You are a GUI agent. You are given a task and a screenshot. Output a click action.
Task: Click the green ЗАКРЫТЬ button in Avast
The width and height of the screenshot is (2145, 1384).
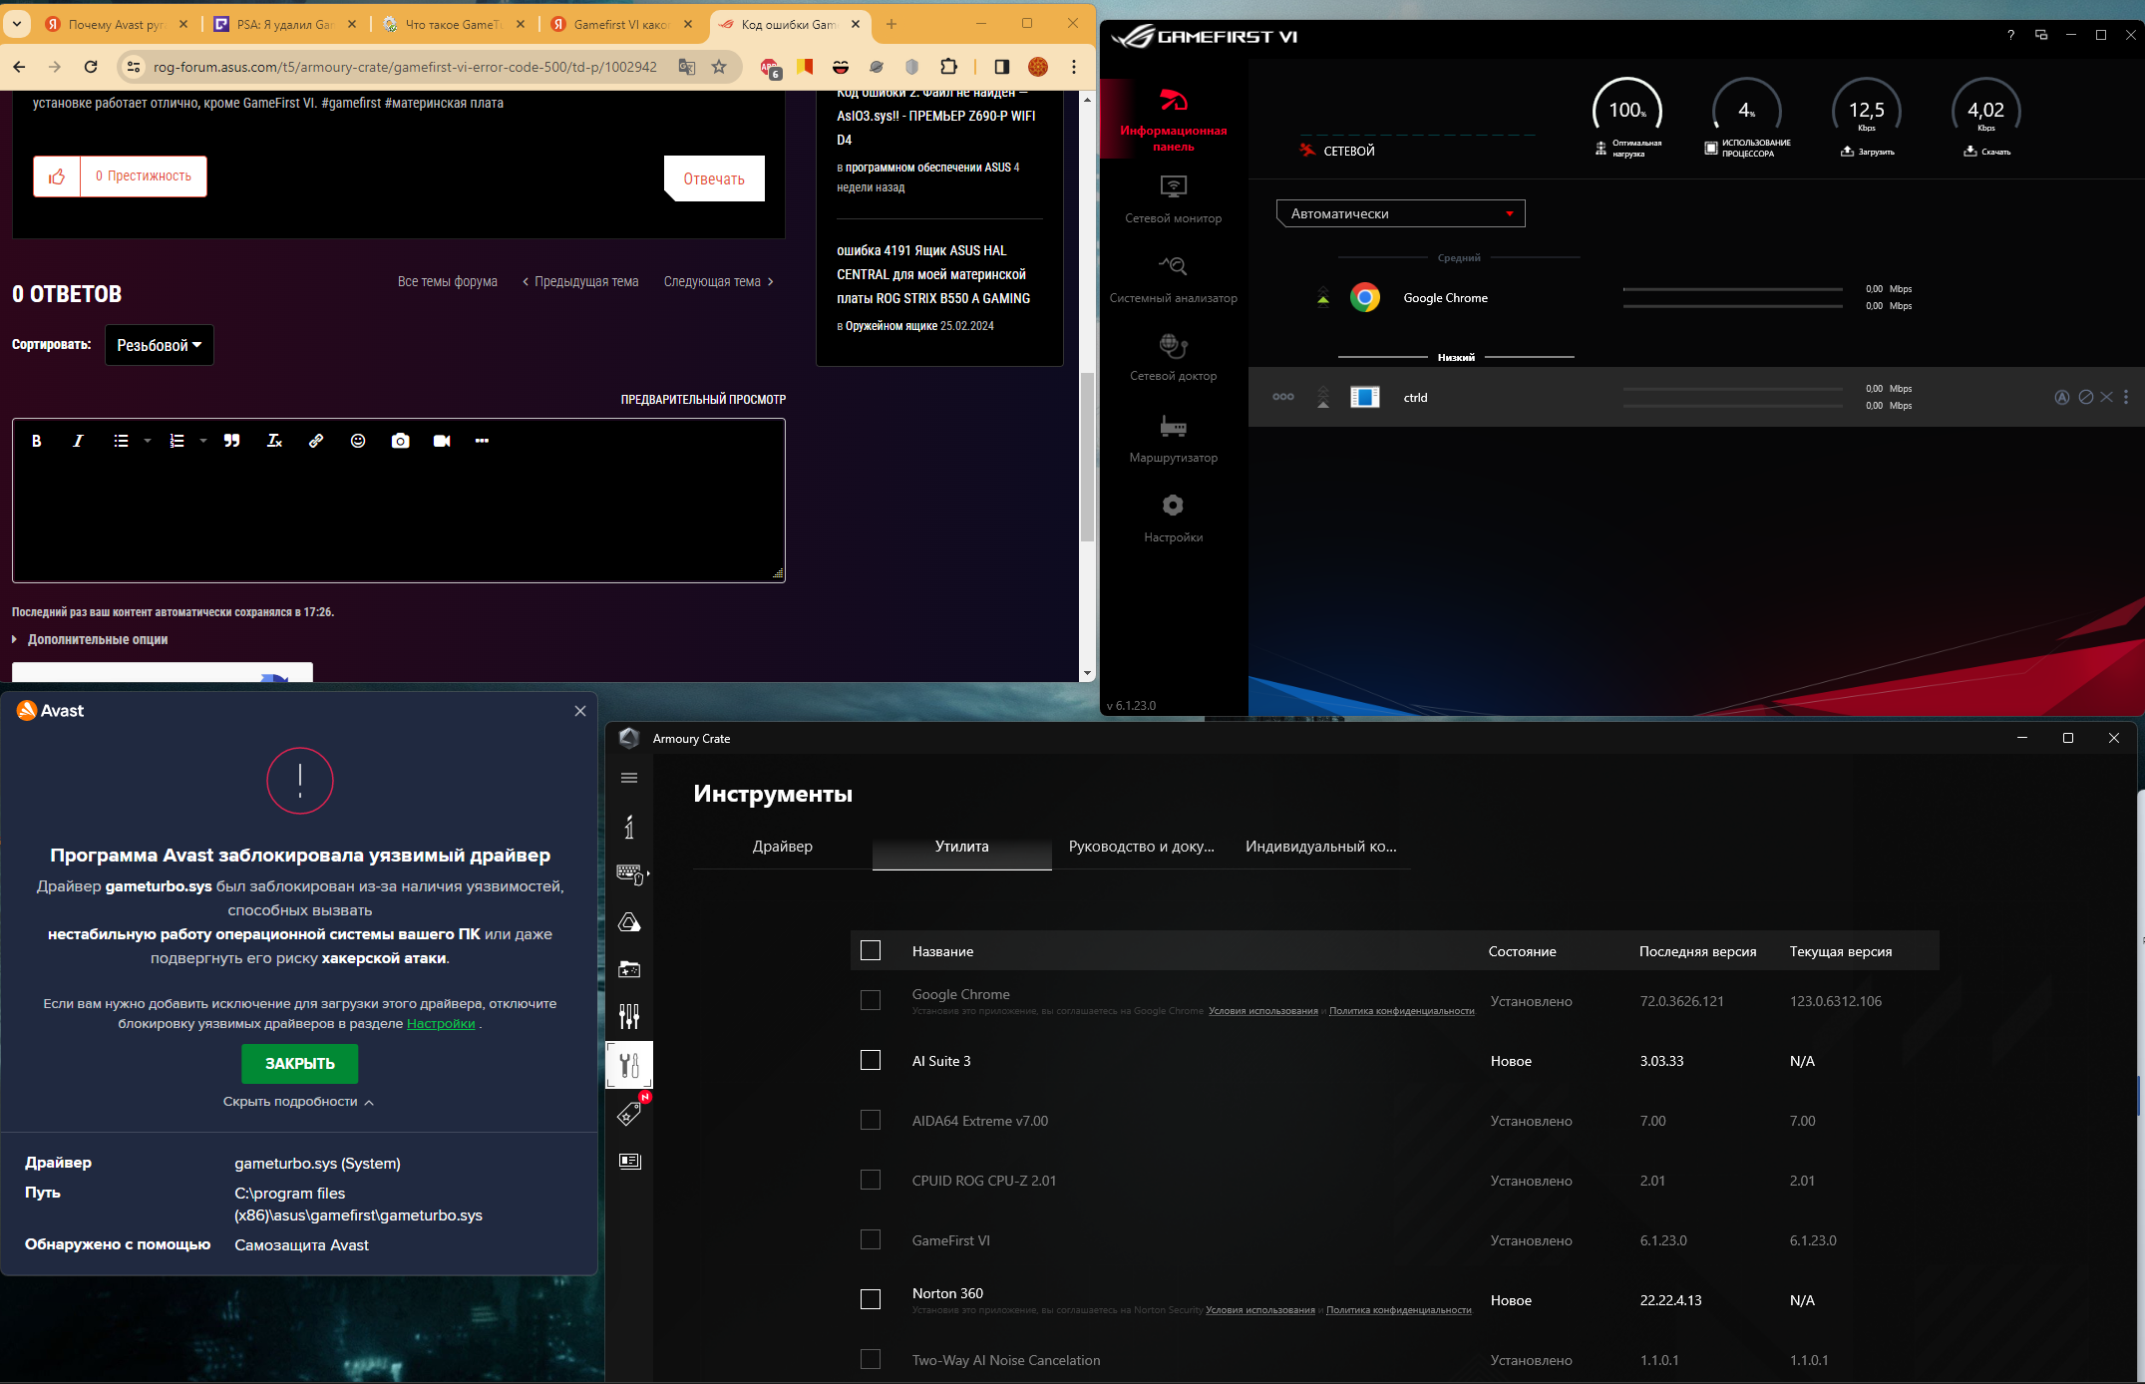click(x=299, y=1064)
